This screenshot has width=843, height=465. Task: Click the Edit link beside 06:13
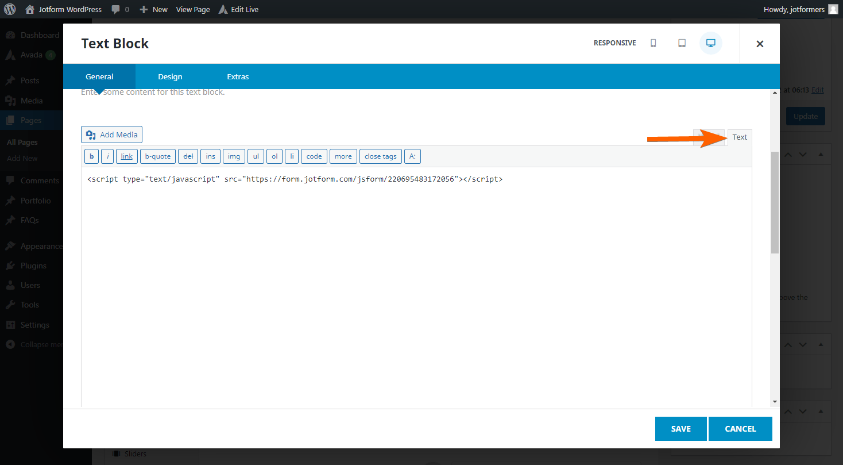(818, 90)
